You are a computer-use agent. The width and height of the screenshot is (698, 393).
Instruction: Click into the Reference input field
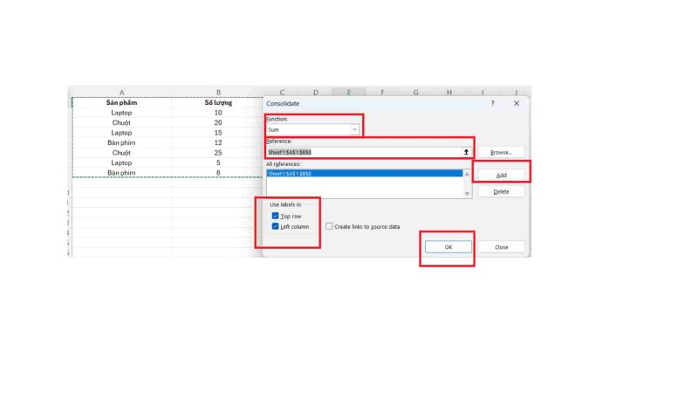pos(364,152)
